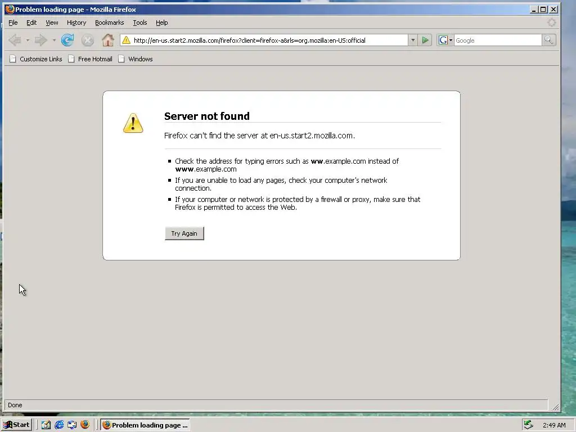Click the Done status bar text

coord(15,405)
